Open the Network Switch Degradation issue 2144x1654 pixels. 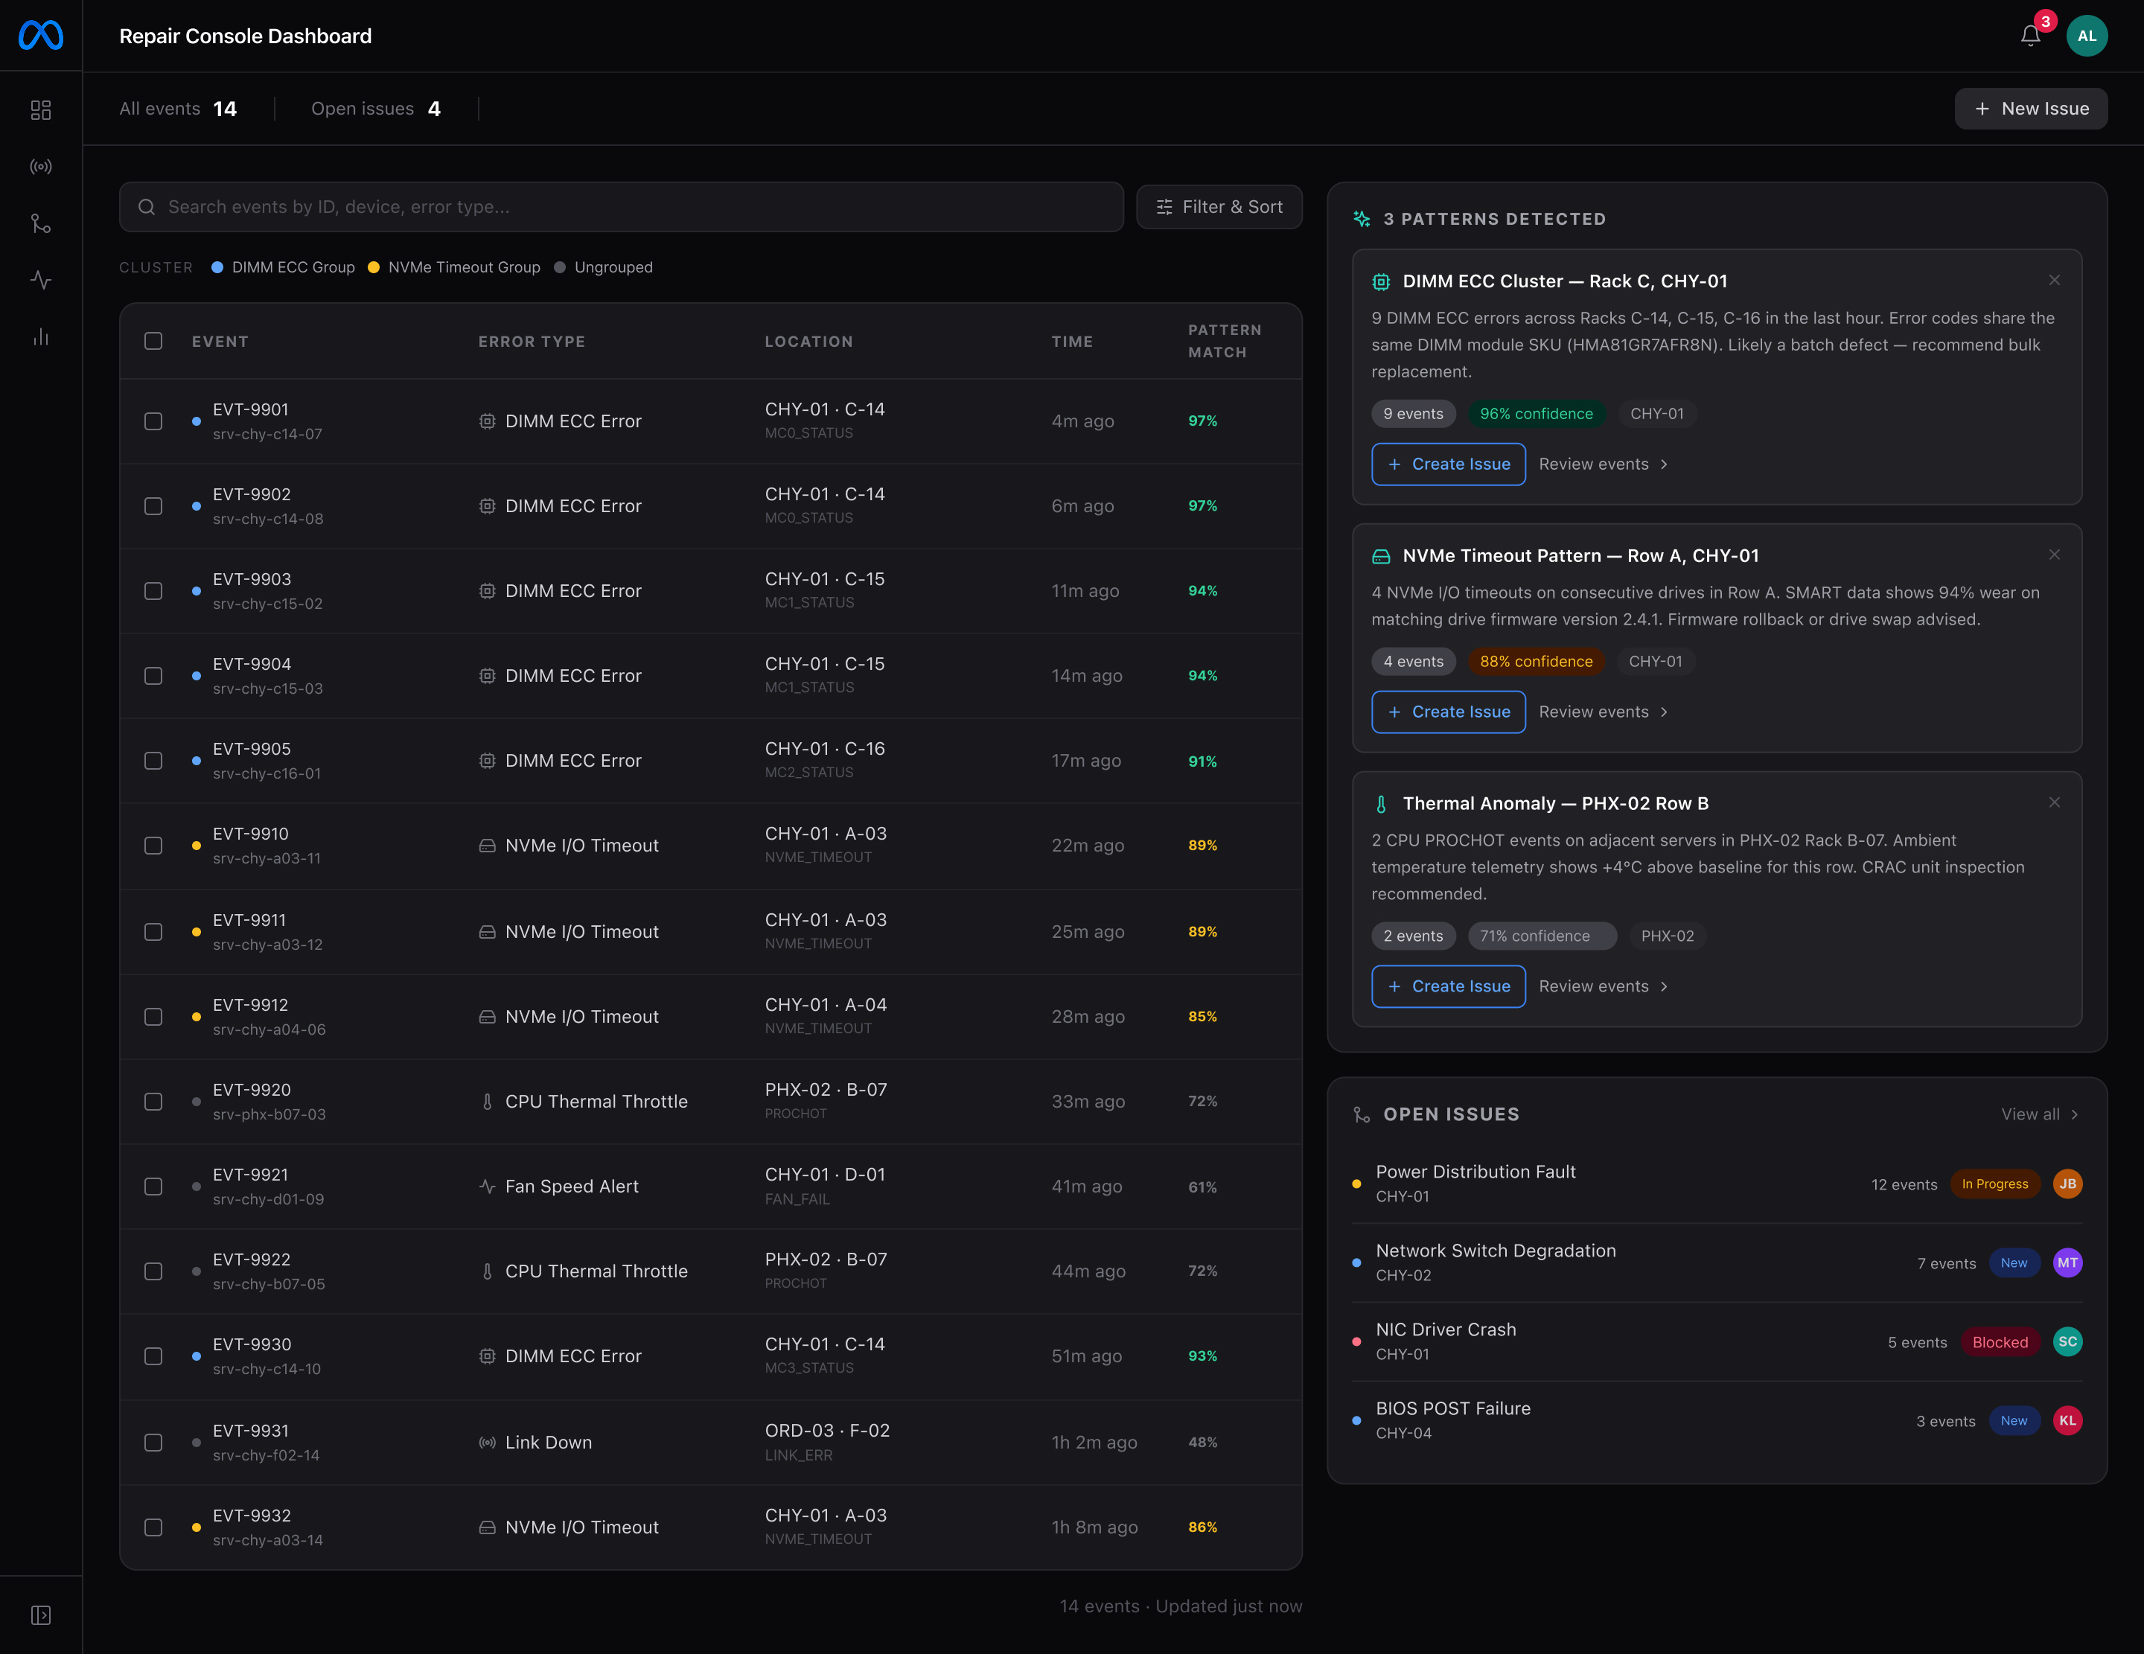tap(1717, 1263)
